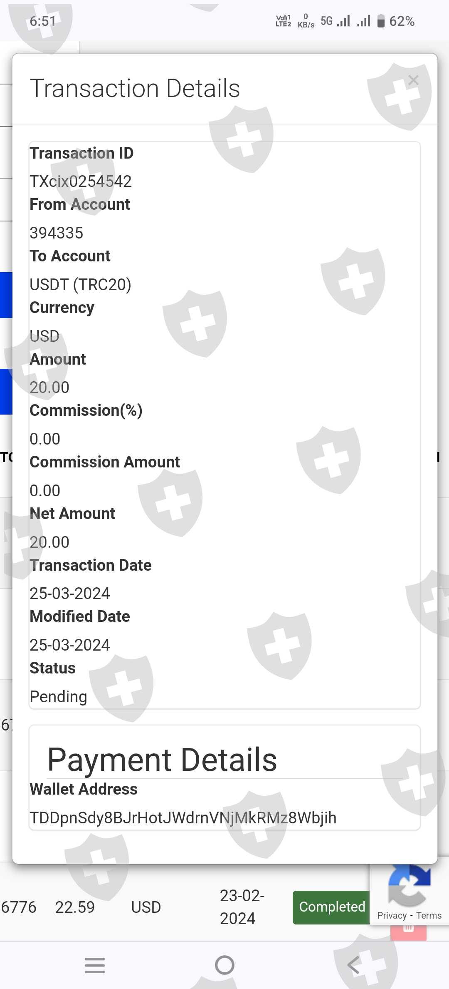Tap the pink trash delete icon

click(408, 932)
